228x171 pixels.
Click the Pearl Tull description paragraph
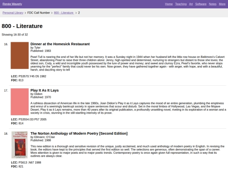pos(128,63)
